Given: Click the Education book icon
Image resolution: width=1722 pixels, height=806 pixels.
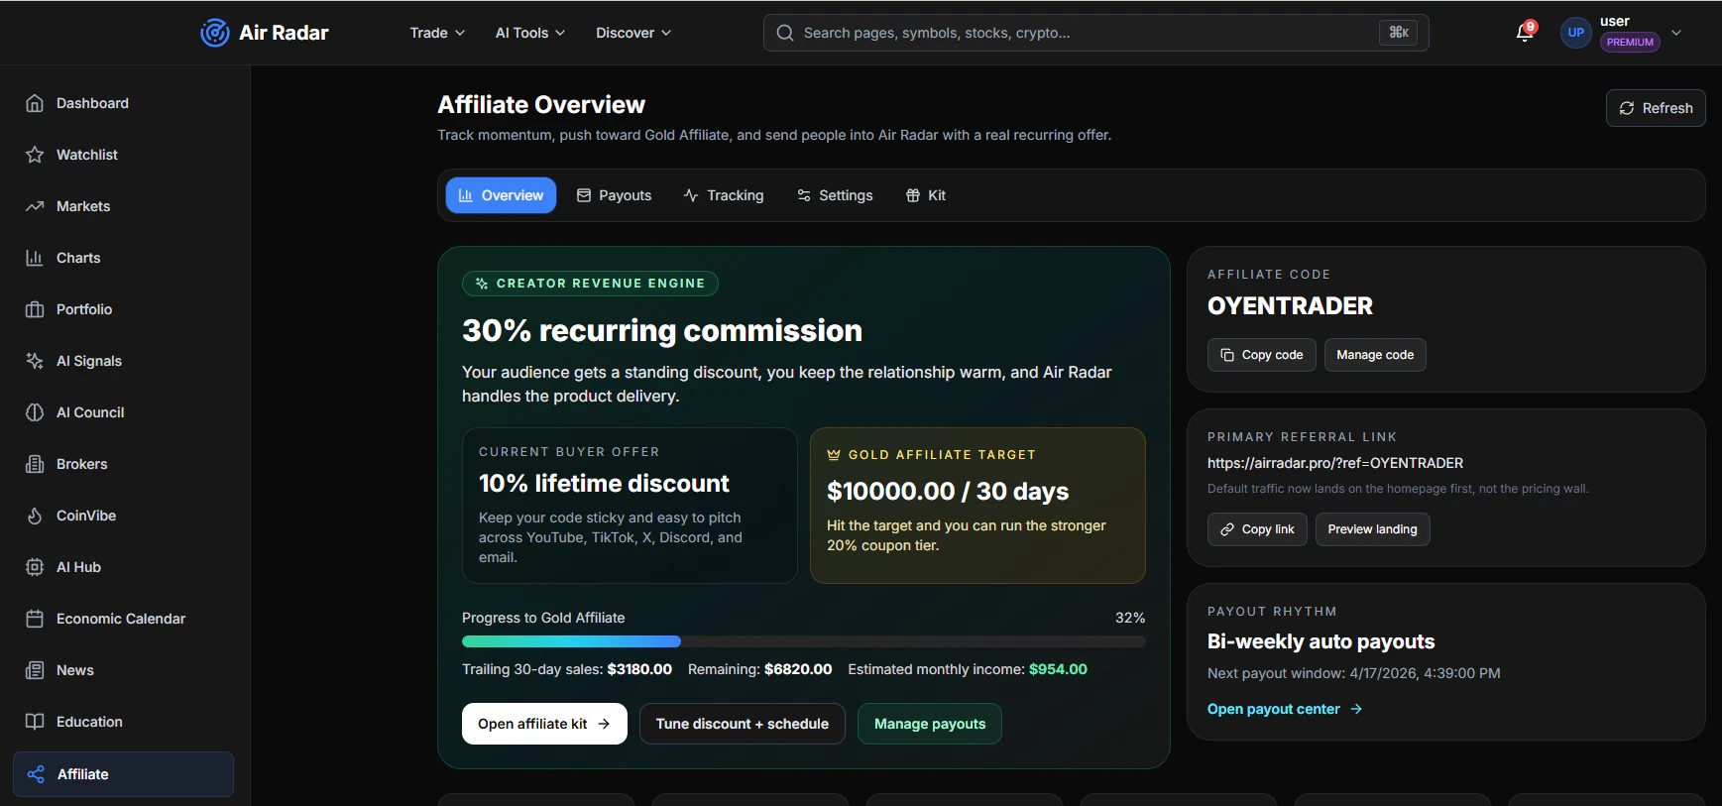Looking at the screenshot, I should (35, 722).
